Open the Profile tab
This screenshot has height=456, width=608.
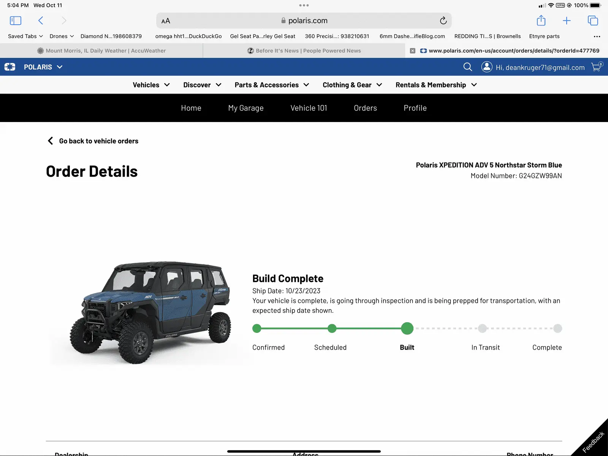[415, 108]
